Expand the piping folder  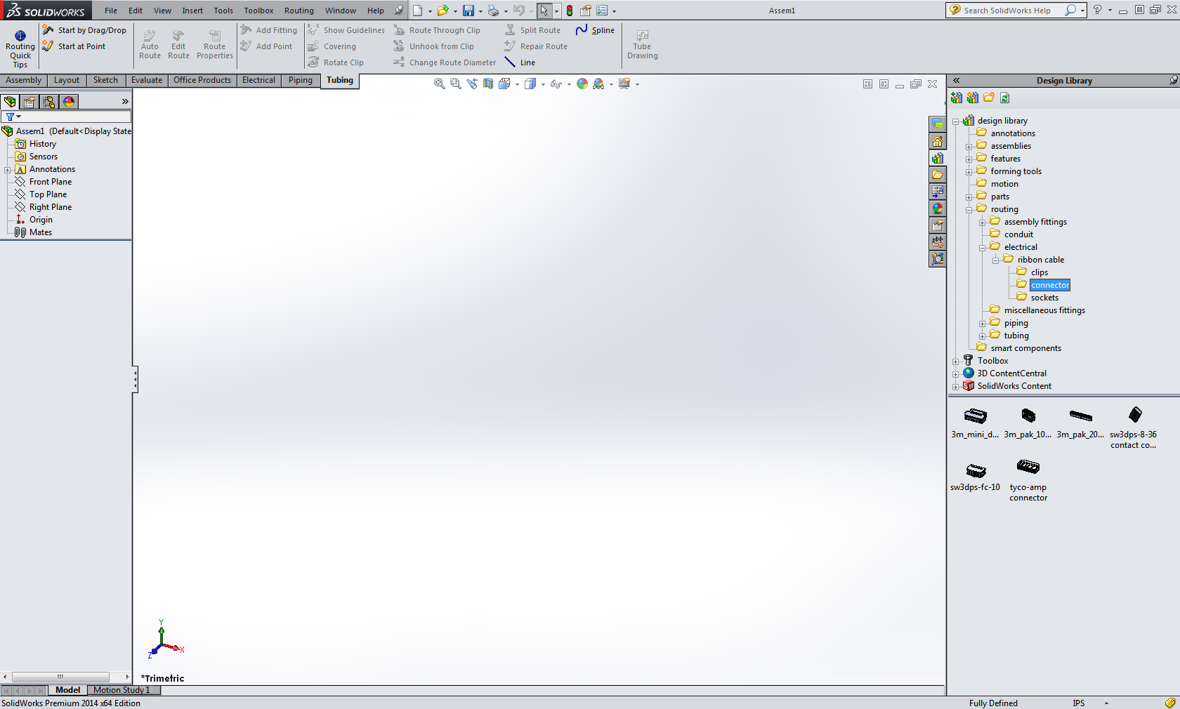tap(982, 324)
